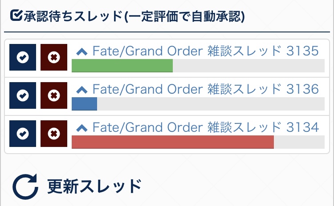Approve thread 3134 with blue check button
This screenshot has height=206, width=334.
pos(23,134)
